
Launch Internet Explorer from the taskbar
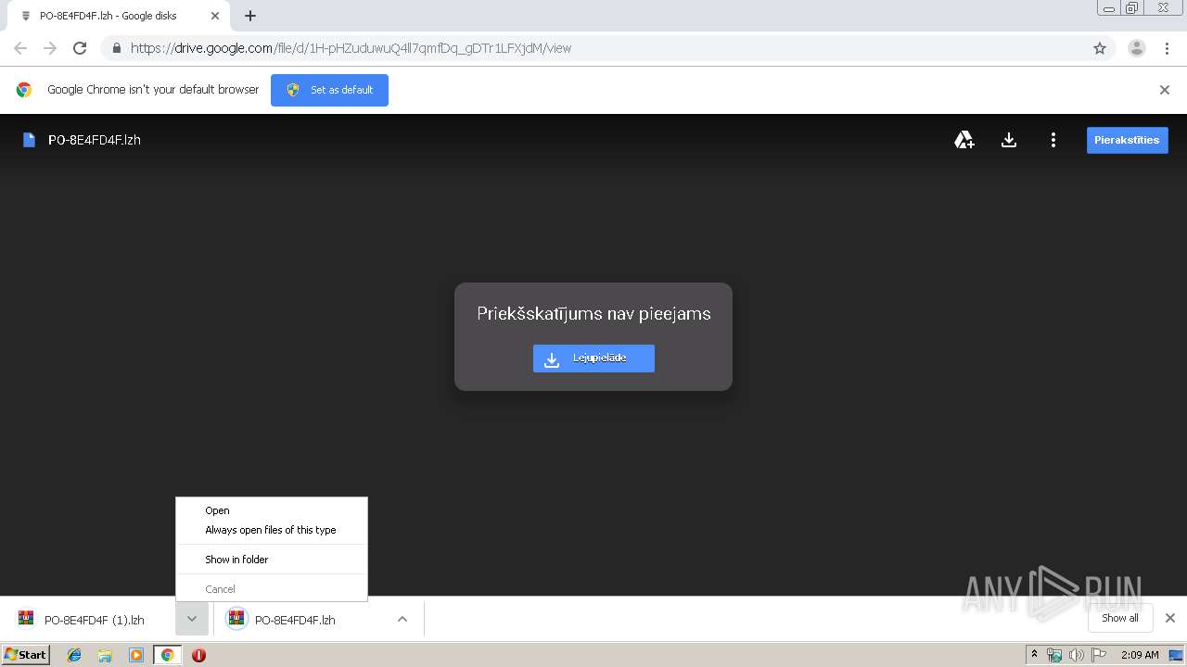tap(74, 655)
